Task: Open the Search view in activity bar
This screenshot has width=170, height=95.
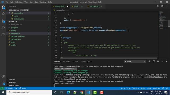Action: point(3,14)
